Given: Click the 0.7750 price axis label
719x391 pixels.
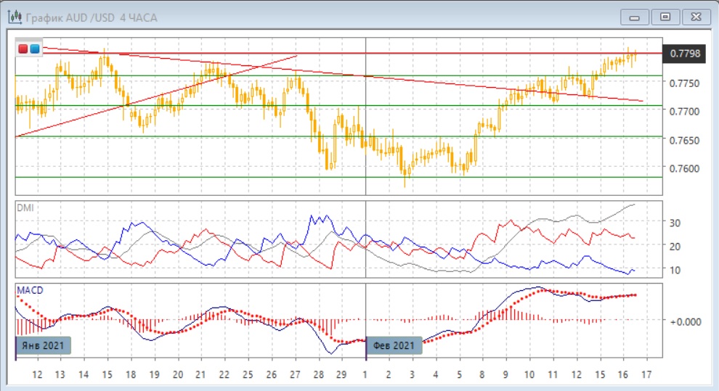Looking at the screenshot, I should point(684,83).
